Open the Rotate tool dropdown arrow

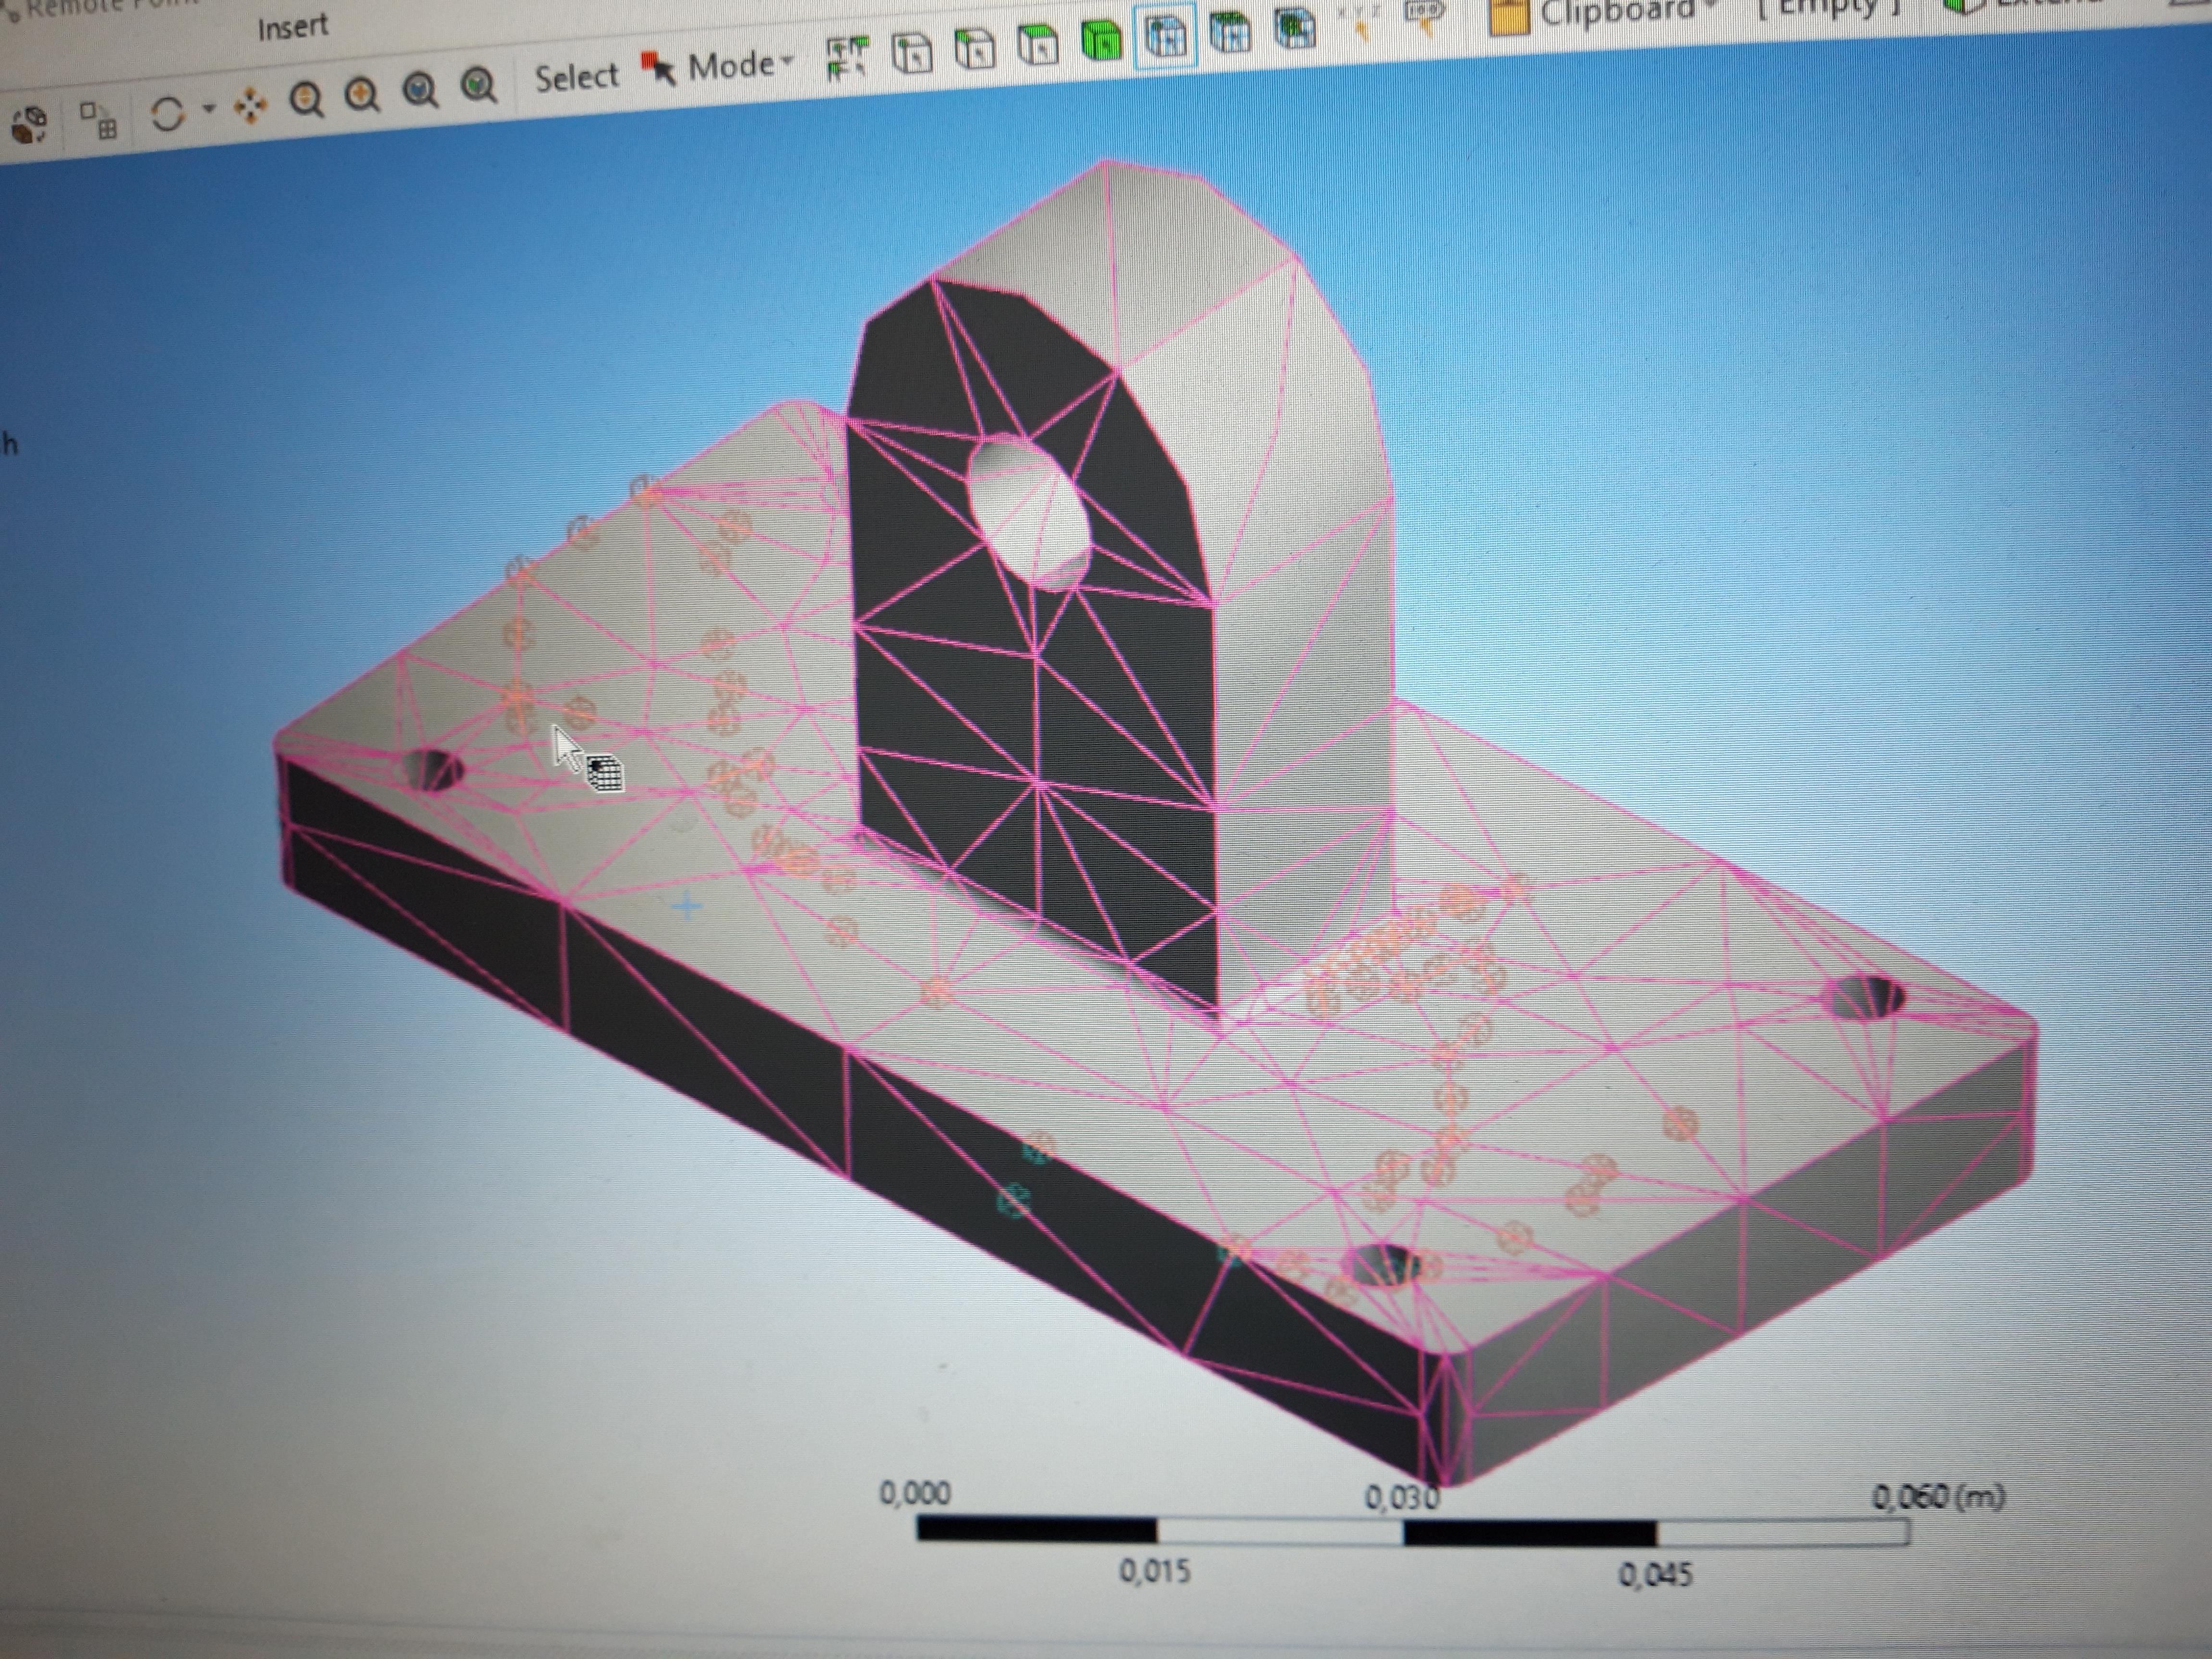(208, 107)
